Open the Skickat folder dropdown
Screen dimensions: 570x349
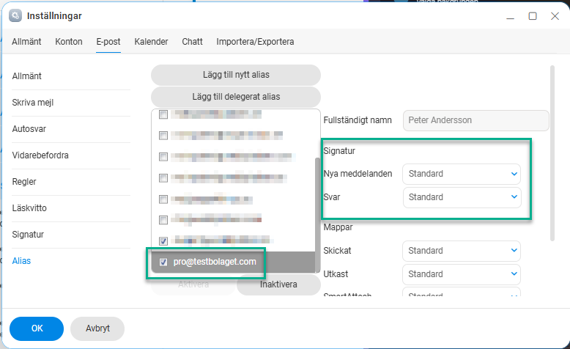click(x=462, y=251)
